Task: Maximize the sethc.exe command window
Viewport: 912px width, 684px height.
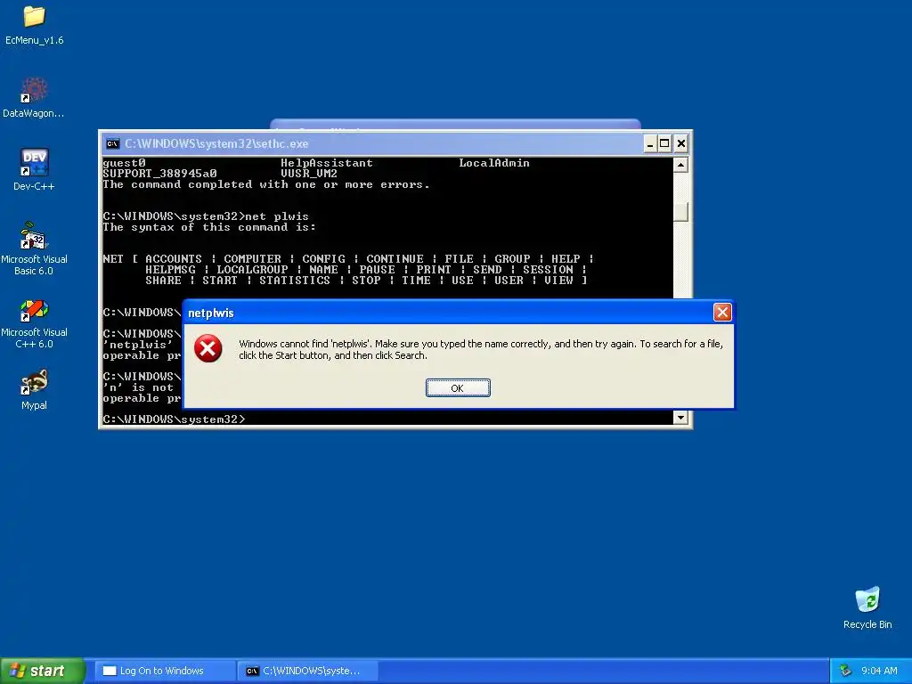Action: point(664,143)
